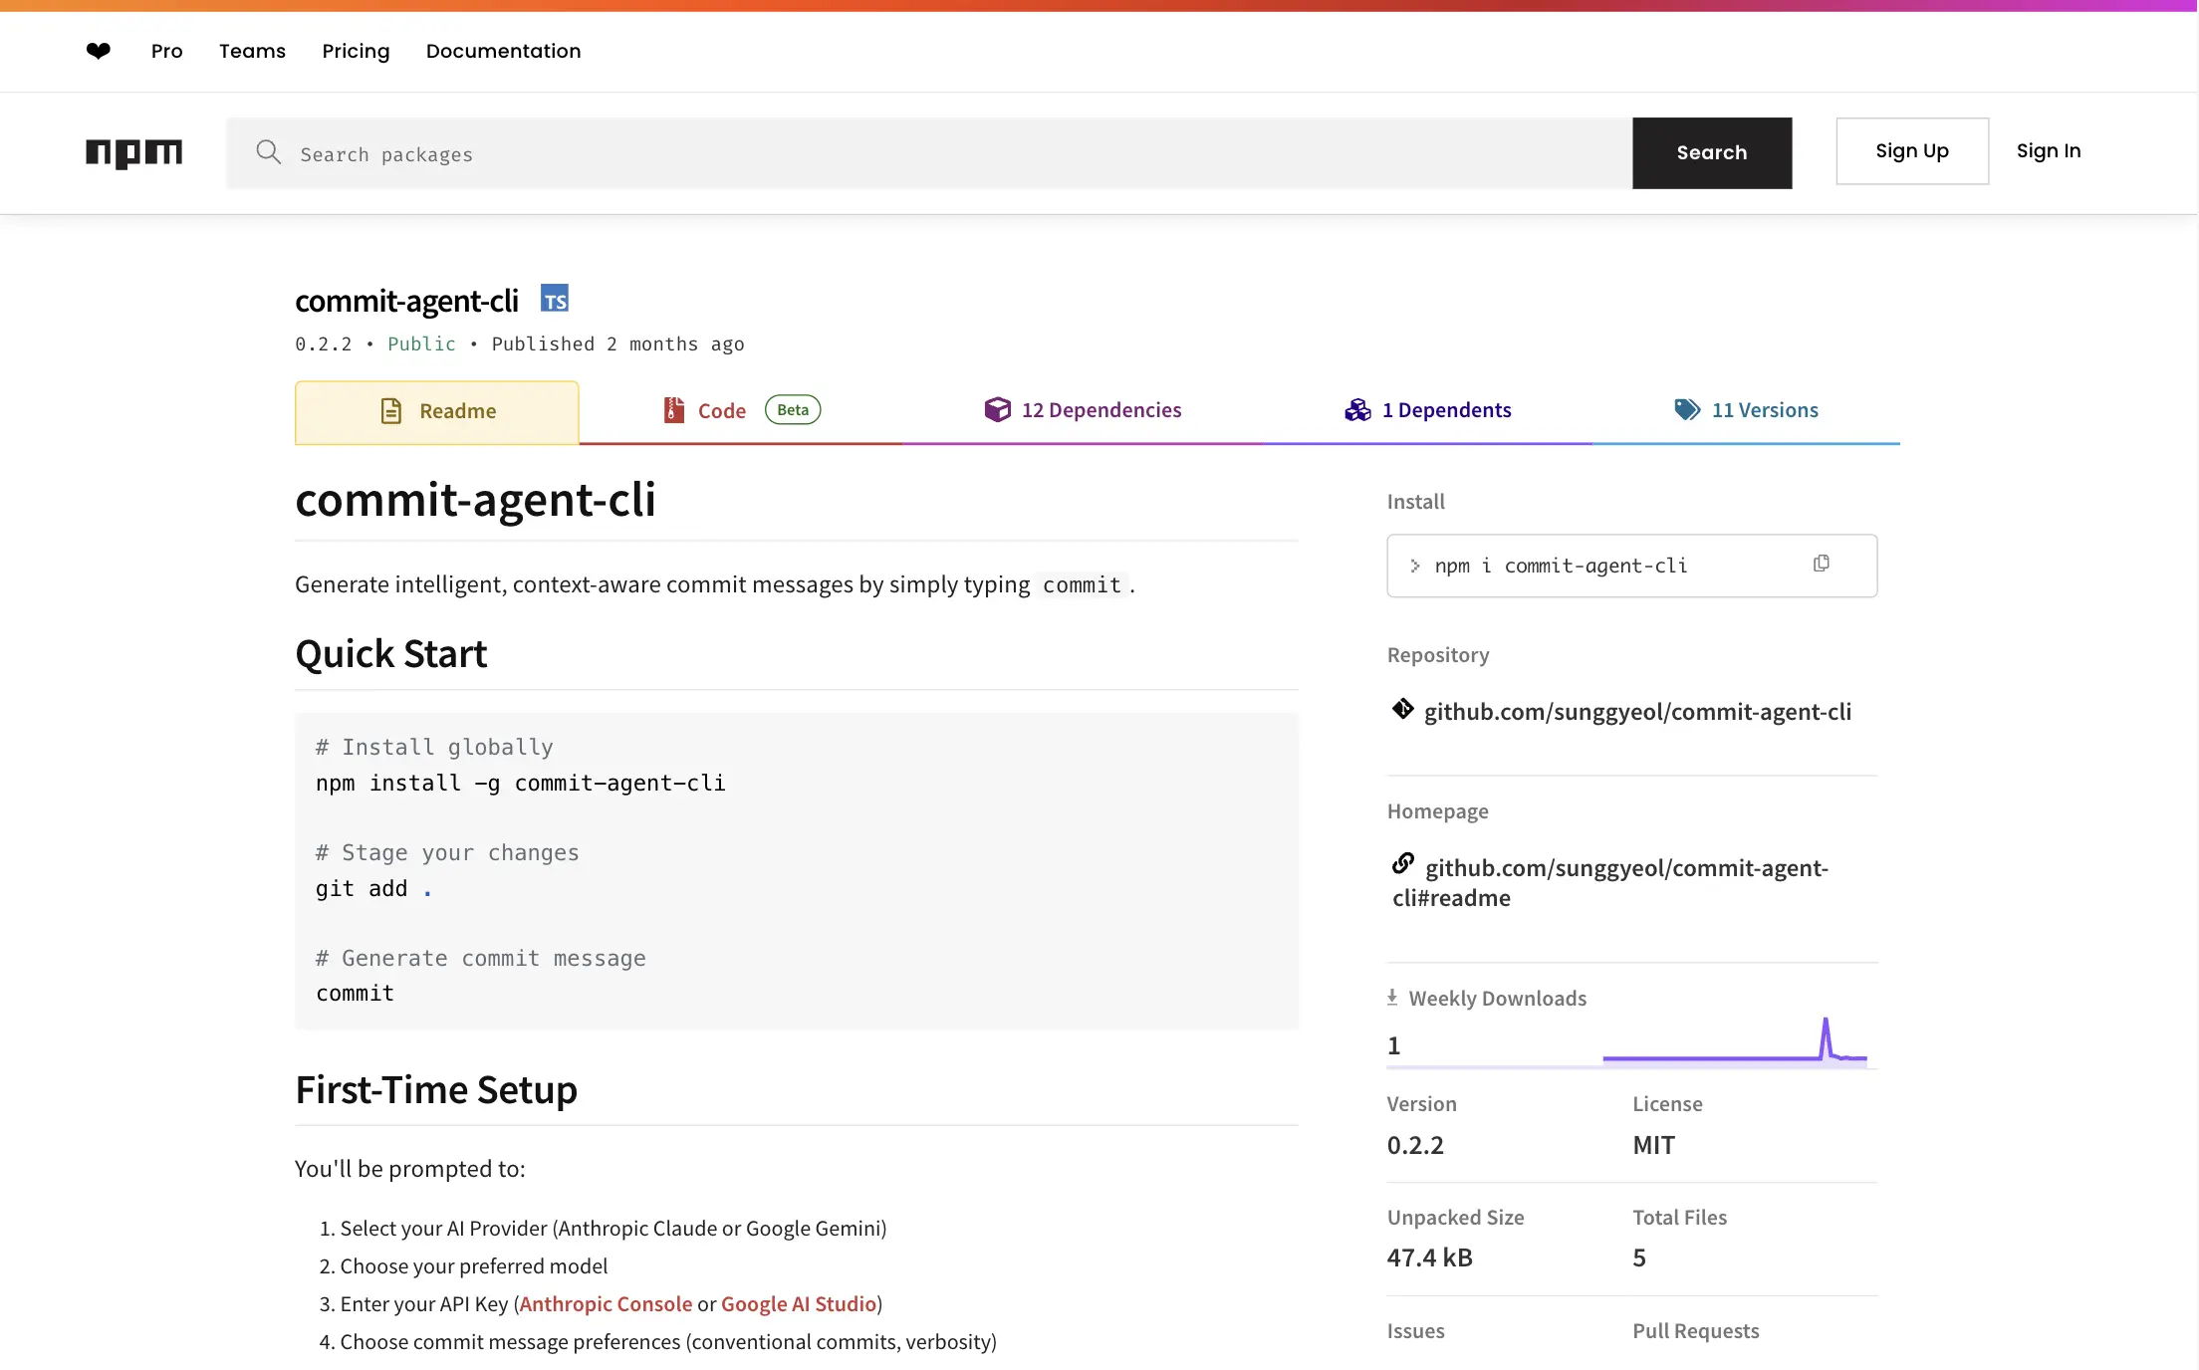Click the magnifying glass search icon
The height and width of the screenshot is (1370, 2199).
tap(268, 152)
